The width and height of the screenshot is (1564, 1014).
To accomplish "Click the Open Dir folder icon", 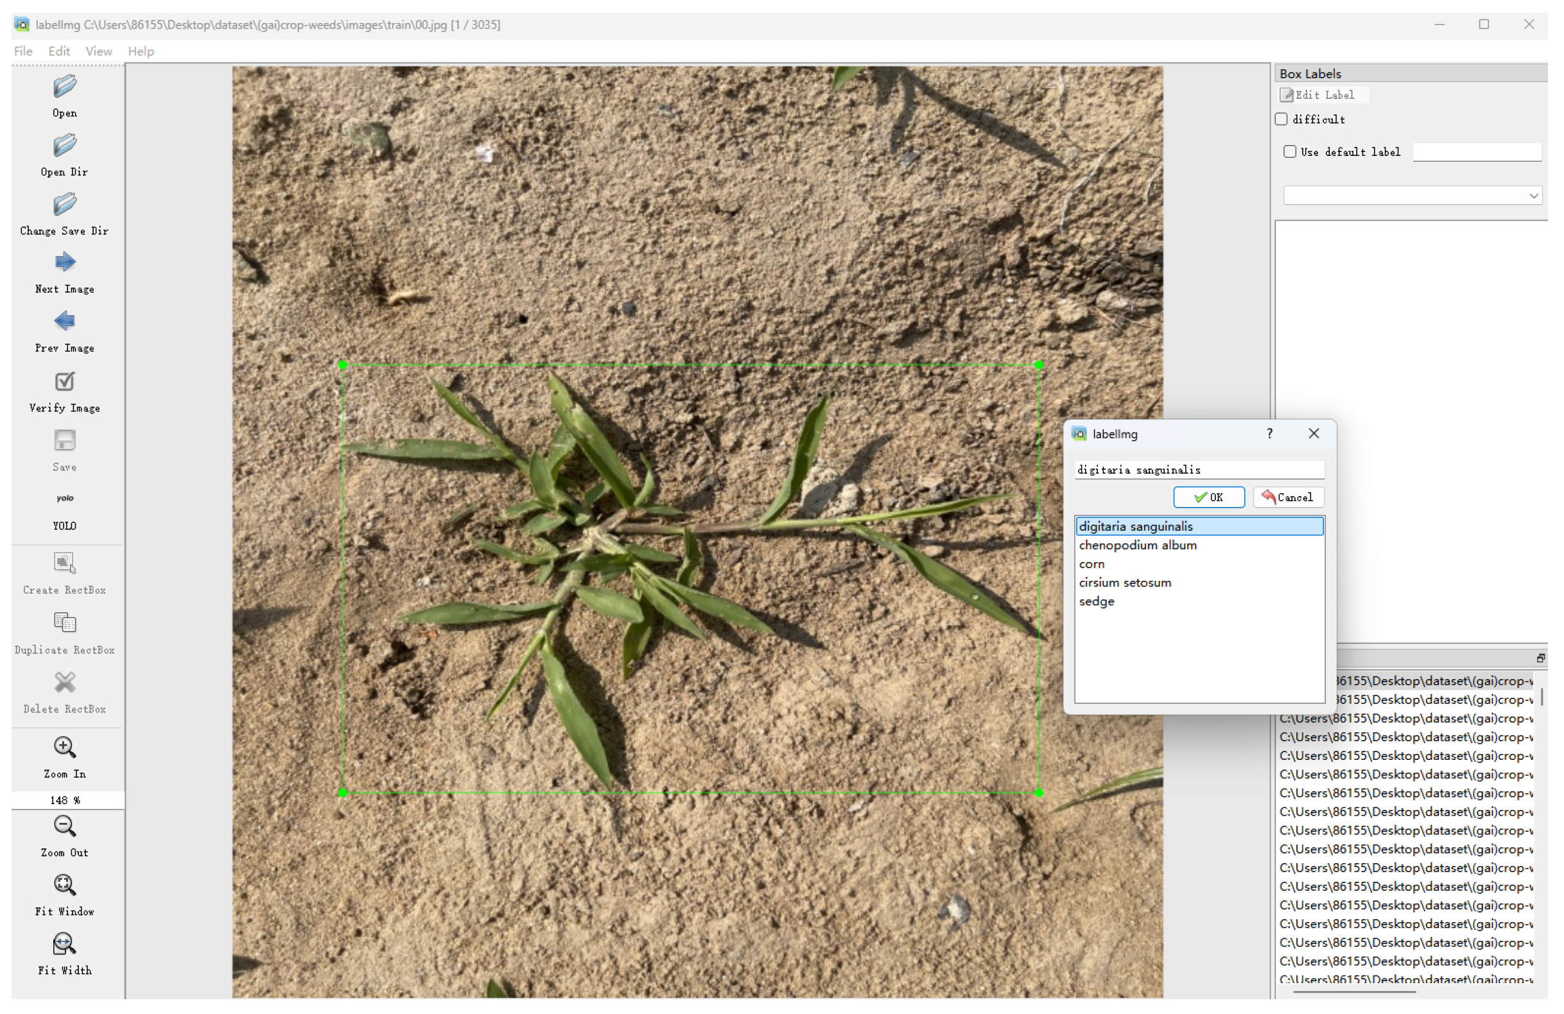I will click(64, 146).
